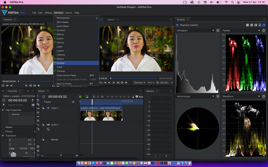Click the Editor timecode 00:00:03:22
The width and height of the screenshot is (268, 167).
click(57, 97)
